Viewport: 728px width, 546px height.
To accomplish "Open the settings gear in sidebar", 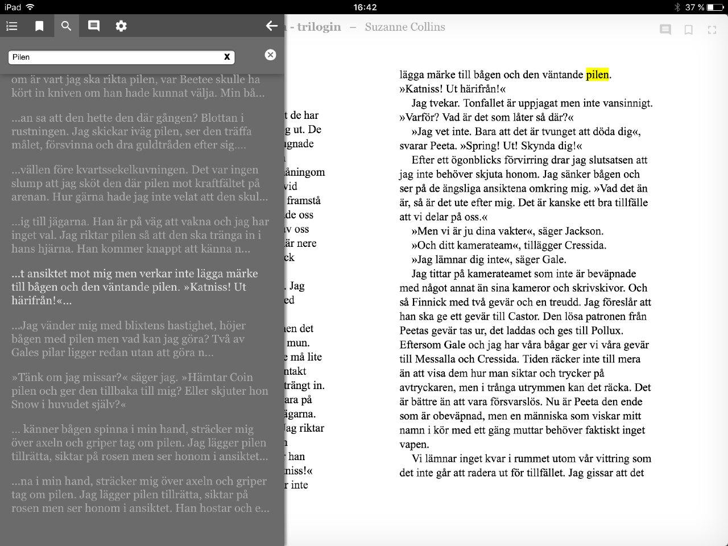I will tap(121, 26).
